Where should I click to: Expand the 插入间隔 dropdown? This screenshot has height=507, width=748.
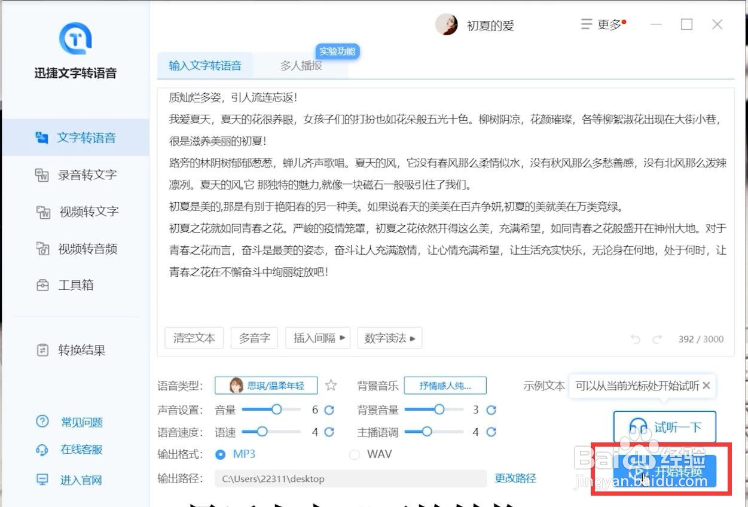(319, 338)
